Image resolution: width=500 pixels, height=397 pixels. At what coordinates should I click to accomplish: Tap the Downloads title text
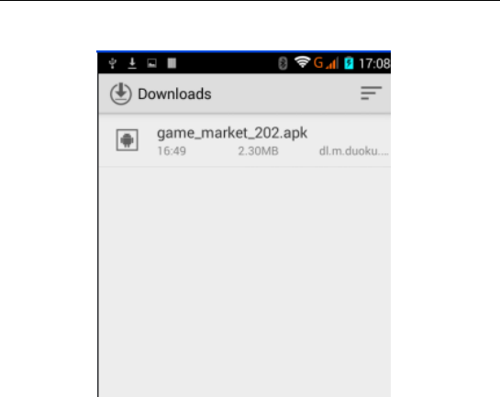[x=174, y=94]
